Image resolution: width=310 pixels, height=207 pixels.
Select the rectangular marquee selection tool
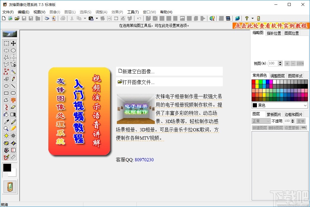(x=6, y=43)
